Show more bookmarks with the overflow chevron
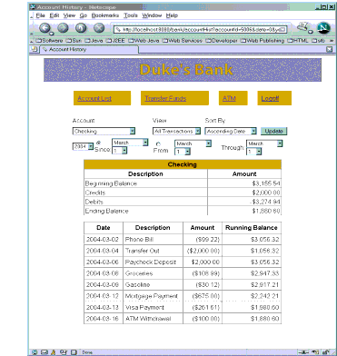337x356 pixels. pyautogui.click(x=332, y=41)
